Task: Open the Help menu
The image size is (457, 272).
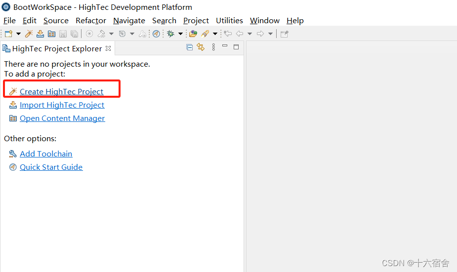Action: pos(295,21)
